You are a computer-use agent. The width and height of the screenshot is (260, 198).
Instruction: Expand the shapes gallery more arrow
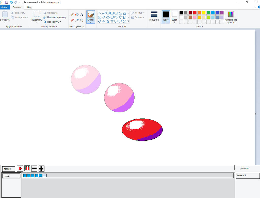pos(128,21)
